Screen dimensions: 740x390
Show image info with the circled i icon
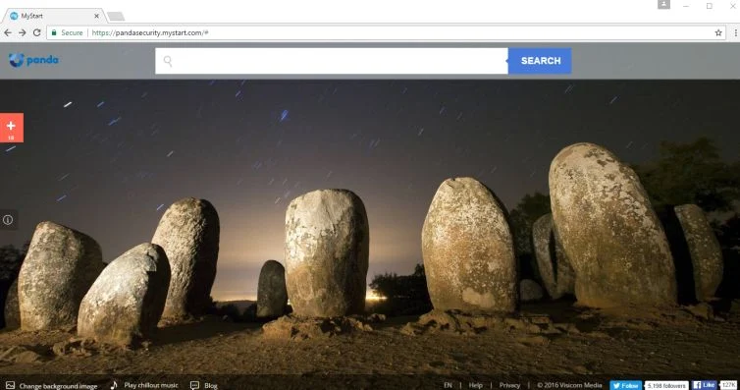(8, 219)
